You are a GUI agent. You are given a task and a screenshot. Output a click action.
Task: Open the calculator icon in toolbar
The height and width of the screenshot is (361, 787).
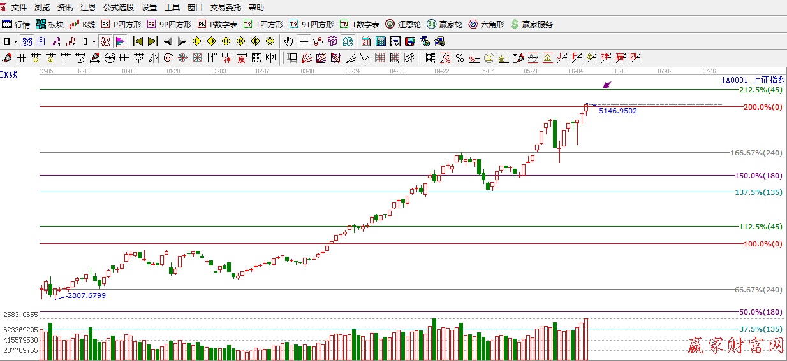tap(381, 41)
